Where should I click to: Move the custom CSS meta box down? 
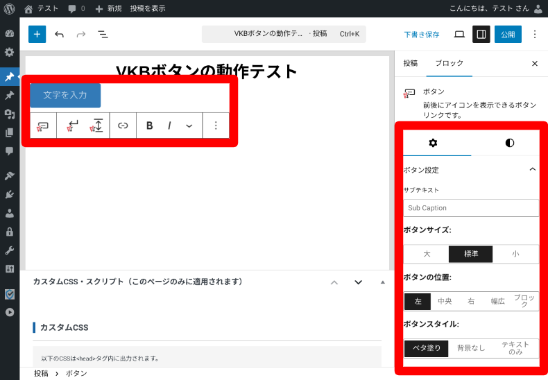[358, 282]
